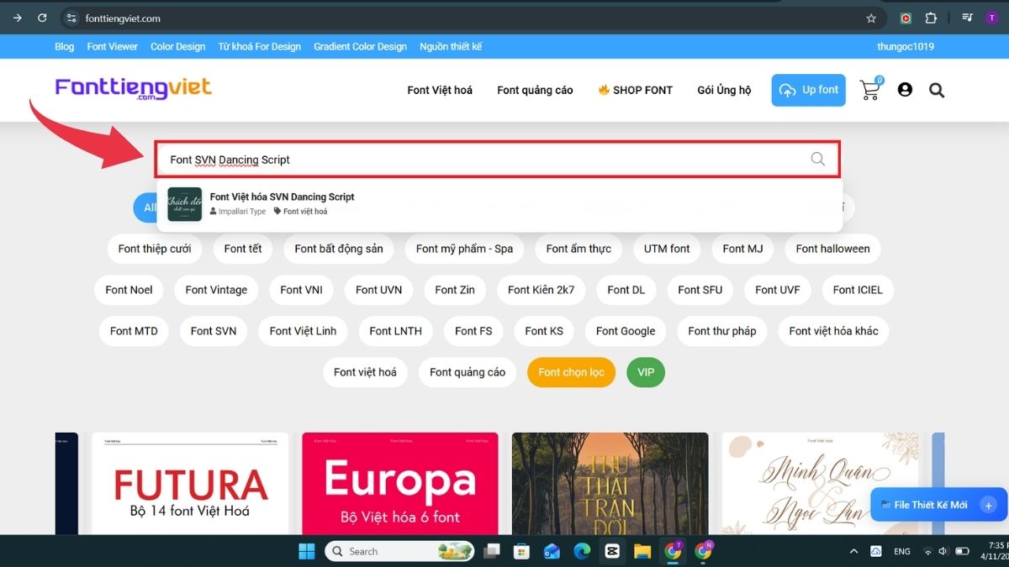Image resolution: width=1009 pixels, height=567 pixels.
Task: Select the Font Google tag
Action: pos(626,331)
